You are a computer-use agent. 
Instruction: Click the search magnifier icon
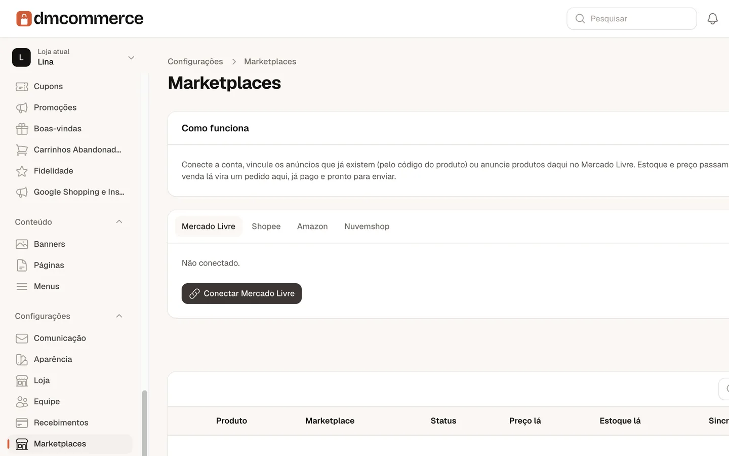(x=580, y=19)
